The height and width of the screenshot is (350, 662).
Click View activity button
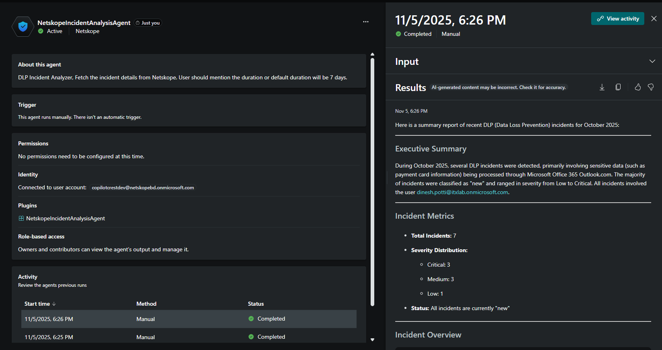[618, 19]
